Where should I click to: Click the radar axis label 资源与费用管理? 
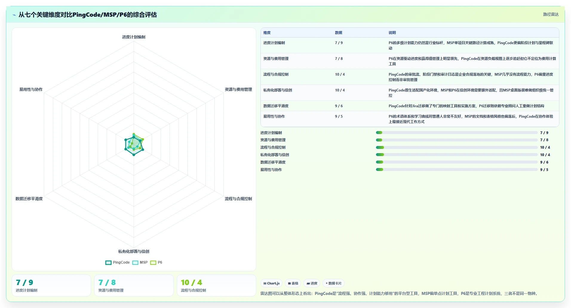click(238, 89)
